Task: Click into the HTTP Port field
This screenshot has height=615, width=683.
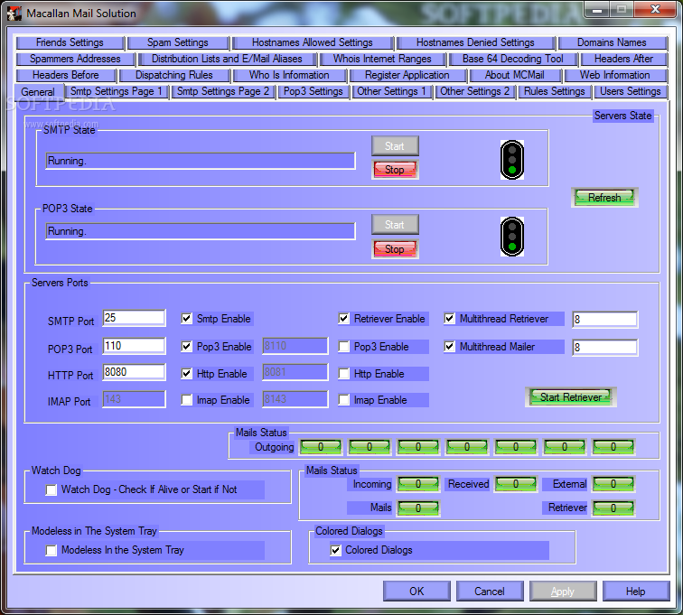Action: (134, 372)
